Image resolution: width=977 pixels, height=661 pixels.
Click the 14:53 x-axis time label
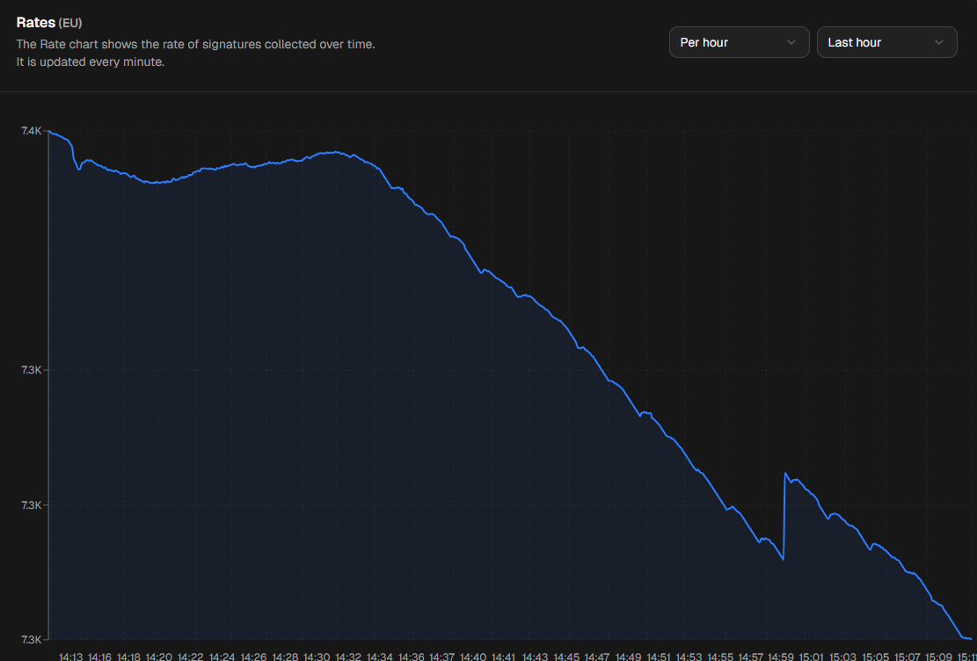(689, 657)
